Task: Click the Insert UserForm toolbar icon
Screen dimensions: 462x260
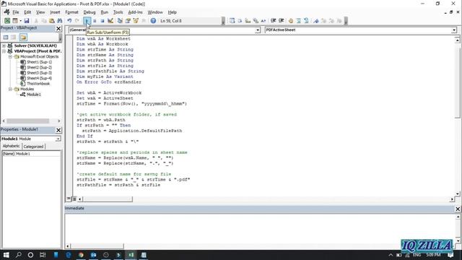Action: 14,21
